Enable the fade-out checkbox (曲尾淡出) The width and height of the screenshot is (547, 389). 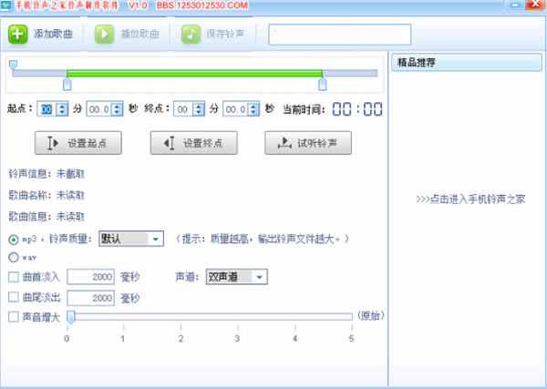pos(13,297)
